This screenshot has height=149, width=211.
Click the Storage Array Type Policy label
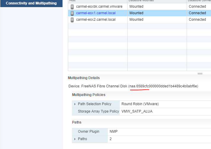coord(98,111)
